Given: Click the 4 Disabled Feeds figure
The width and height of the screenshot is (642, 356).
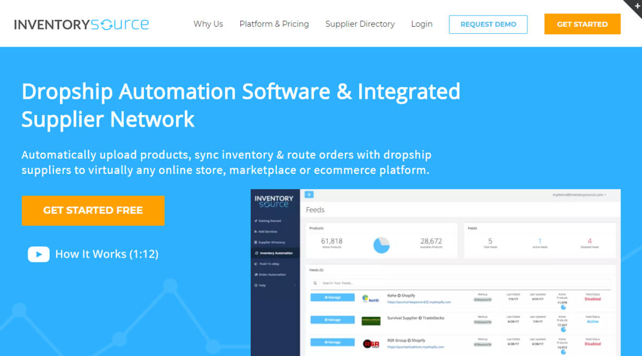Looking at the screenshot, I should pyautogui.click(x=590, y=241).
